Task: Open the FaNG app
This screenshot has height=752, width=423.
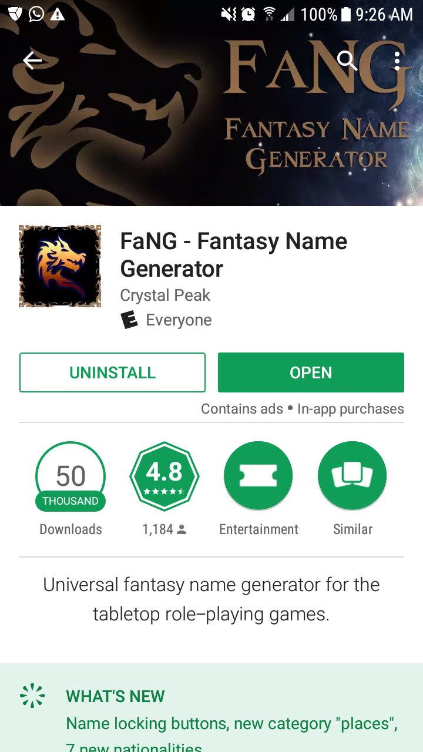Action: pos(311,372)
